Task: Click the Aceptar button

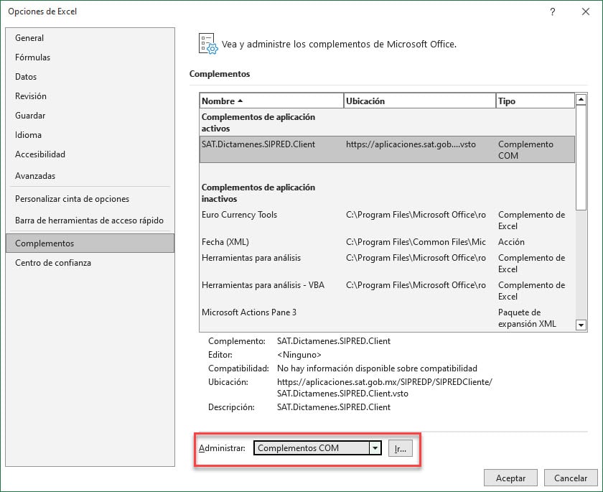Action: coord(510,478)
